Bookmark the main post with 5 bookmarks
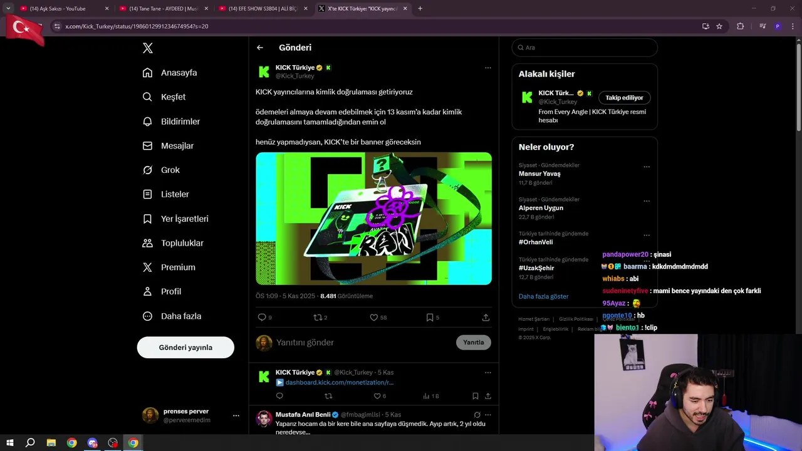Image resolution: width=802 pixels, height=451 pixels. pyautogui.click(x=430, y=318)
